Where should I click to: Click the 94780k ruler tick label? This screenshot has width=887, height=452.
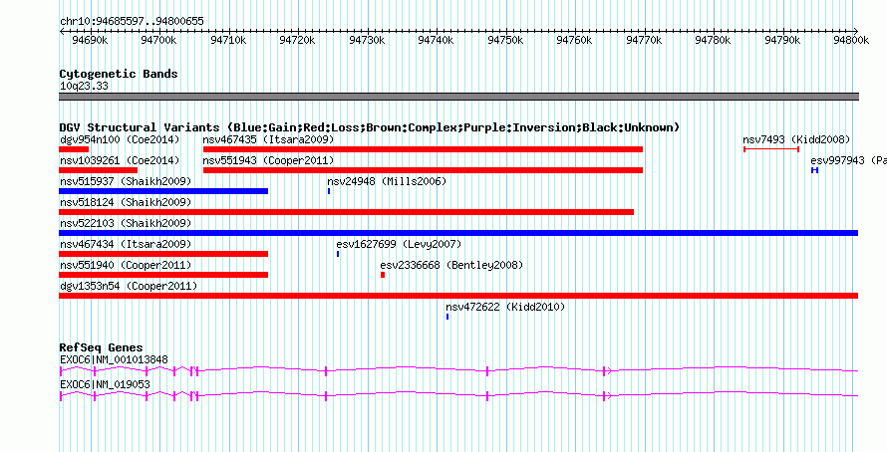(714, 40)
